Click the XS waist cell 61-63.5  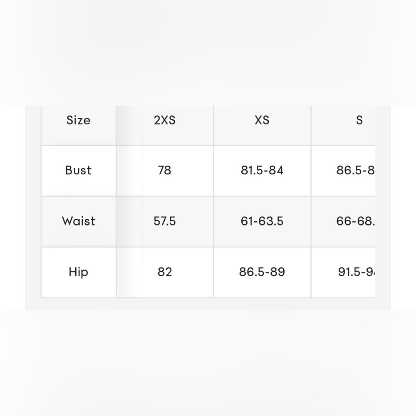[262, 221]
